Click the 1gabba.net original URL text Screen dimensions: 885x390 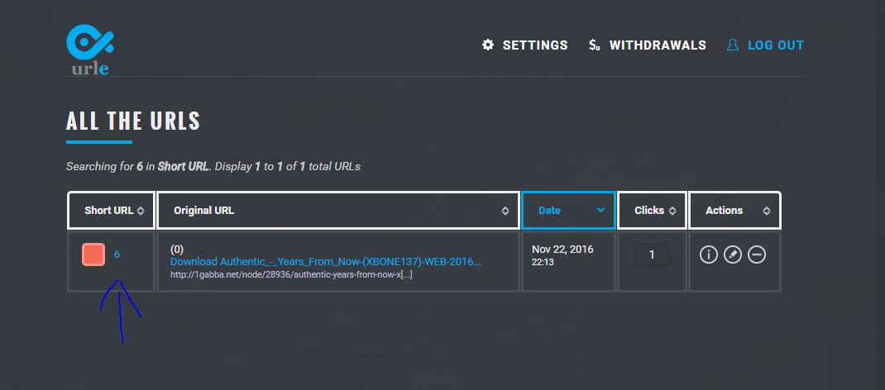pyautogui.click(x=291, y=275)
